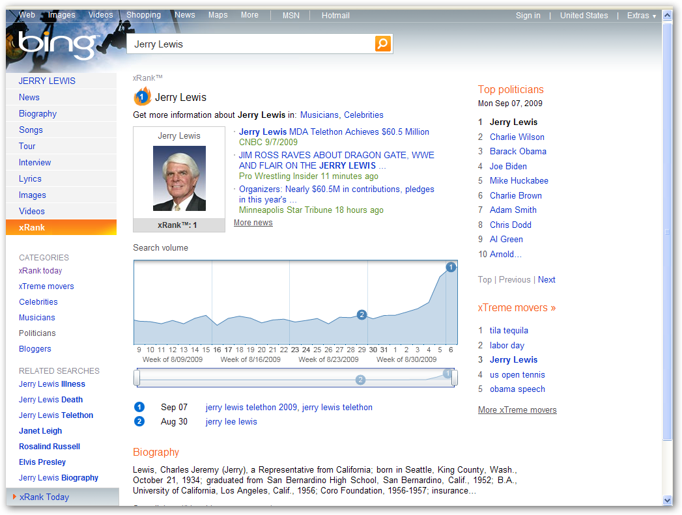Open the xTreme movers category
The height and width of the screenshot is (515, 682).
[x=46, y=286]
